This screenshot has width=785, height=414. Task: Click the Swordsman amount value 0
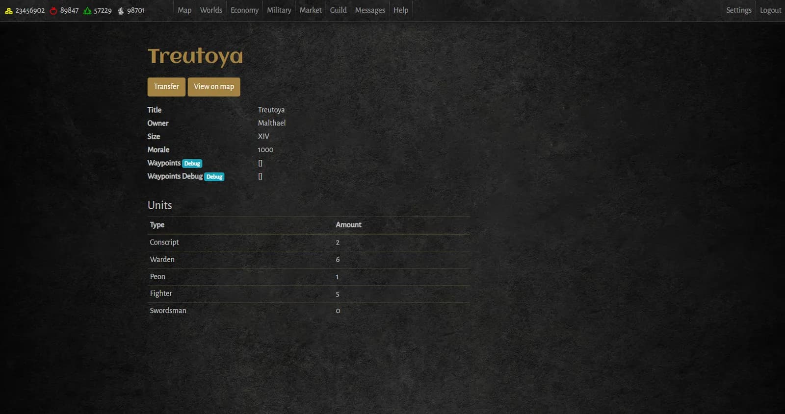click(x=338, y=311)
